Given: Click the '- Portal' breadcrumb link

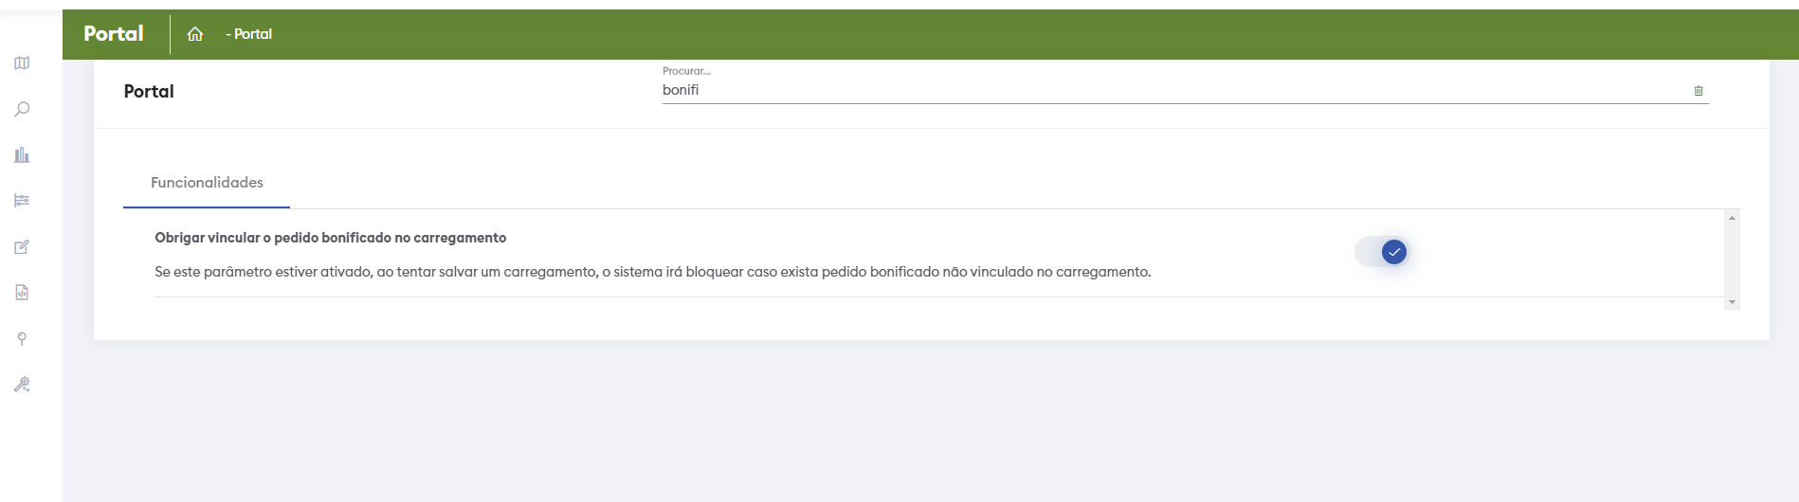Looking at the screenshot, I should [249, 34].
